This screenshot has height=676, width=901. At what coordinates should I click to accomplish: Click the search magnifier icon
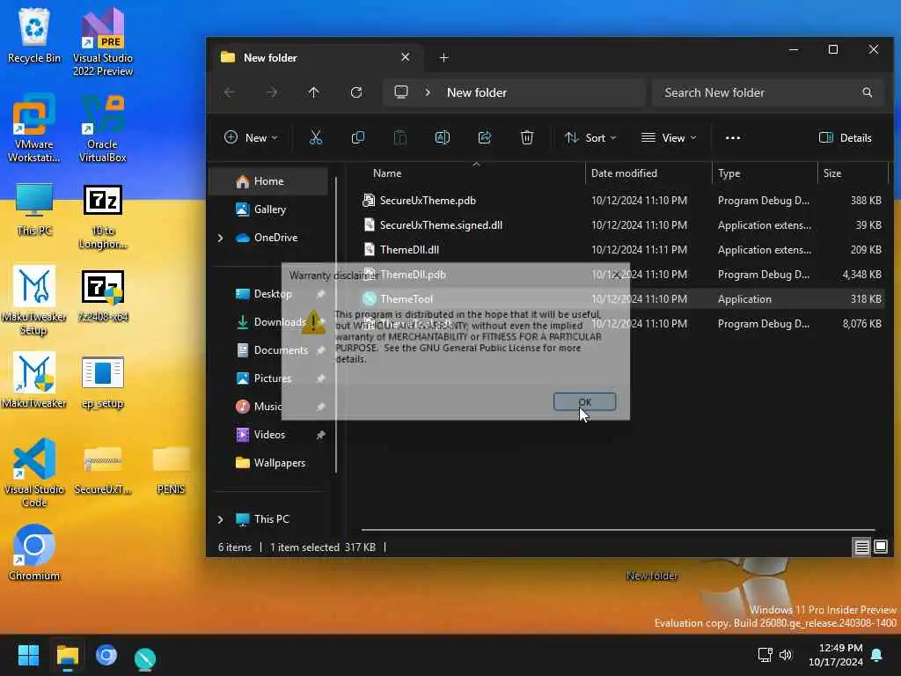pos(867,92)
